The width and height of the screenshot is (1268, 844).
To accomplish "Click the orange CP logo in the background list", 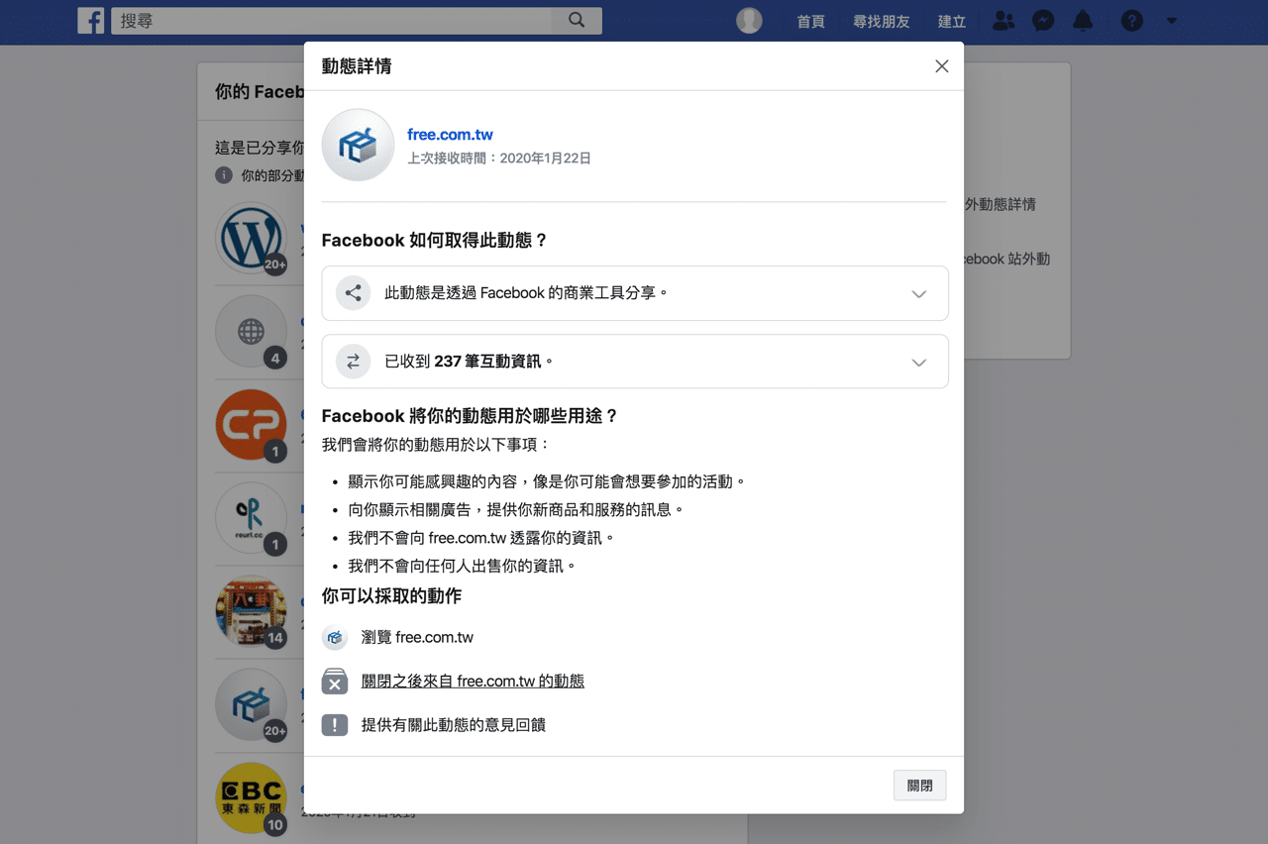I will point(252,424).
